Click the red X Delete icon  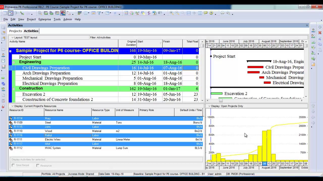point(320,33)
